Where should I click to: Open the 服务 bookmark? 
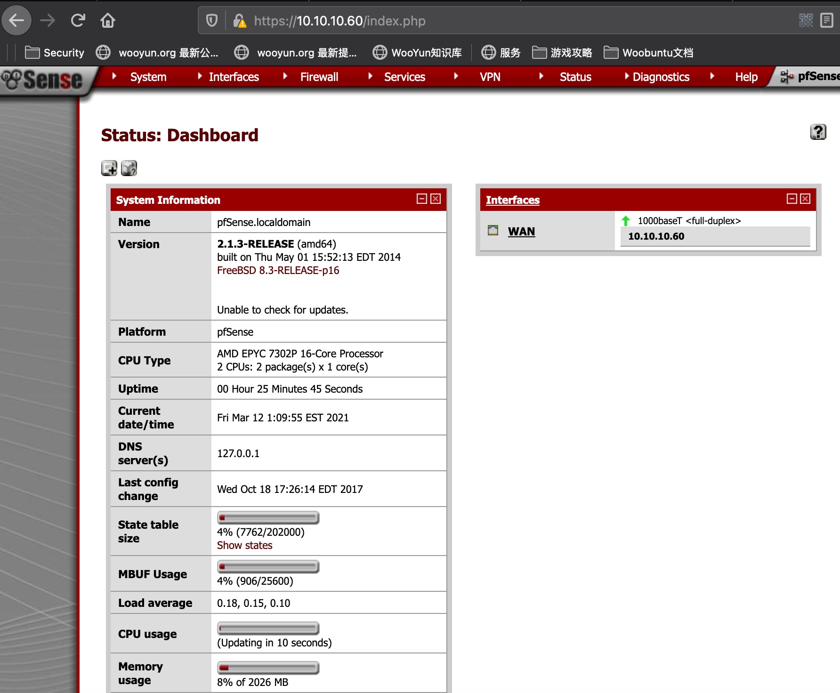[x=501, y=52]
